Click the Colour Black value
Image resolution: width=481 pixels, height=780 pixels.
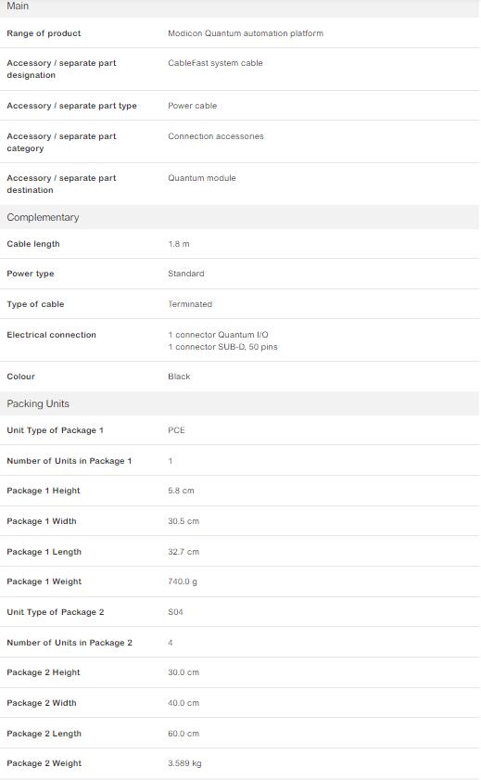(x=179, y=377)
